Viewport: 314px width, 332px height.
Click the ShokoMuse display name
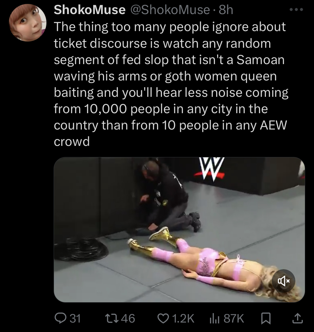[x=90, y=10]
